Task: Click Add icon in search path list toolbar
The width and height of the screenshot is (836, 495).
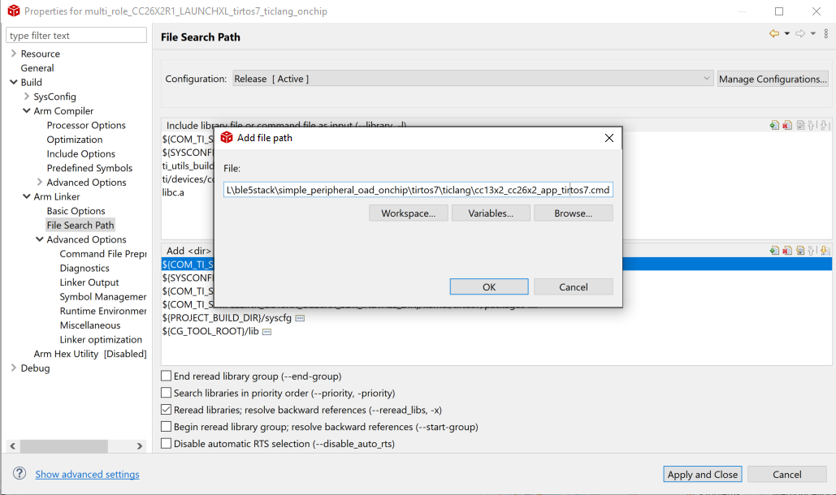Action: click(x=774, y=251)
